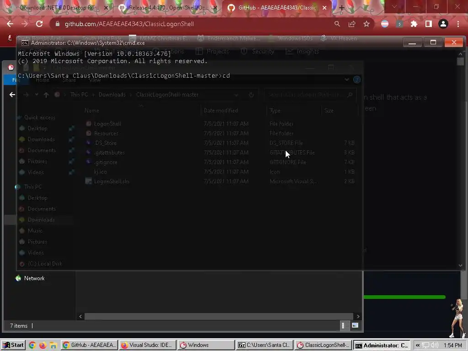Open Chrome's three-dot menu

click(458, 24)
